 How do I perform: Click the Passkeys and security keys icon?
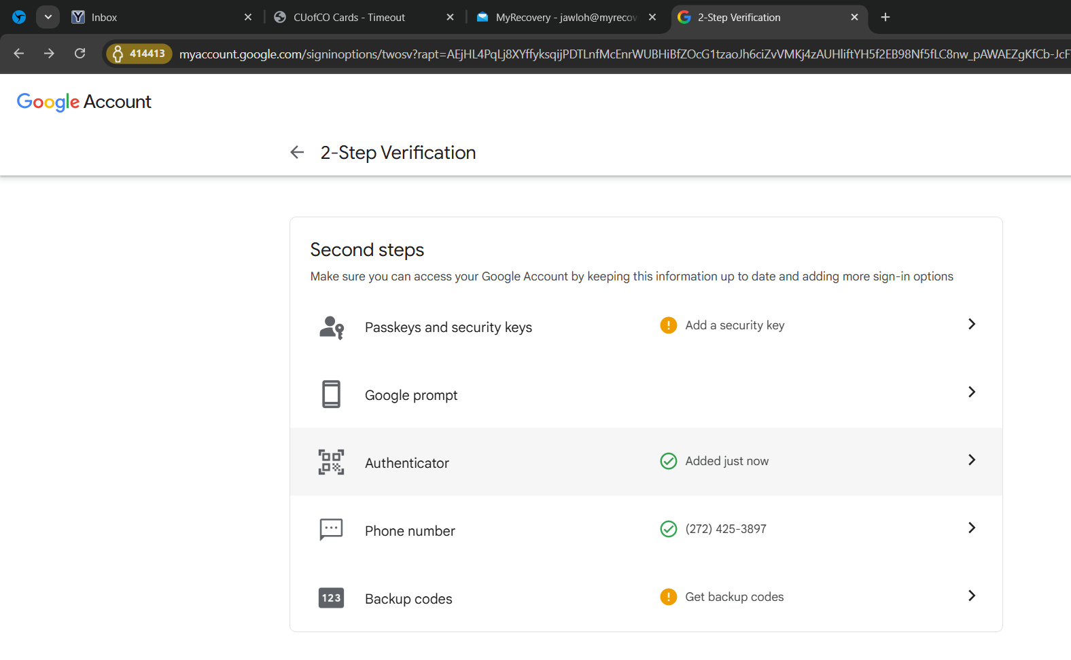pos(331,327)
